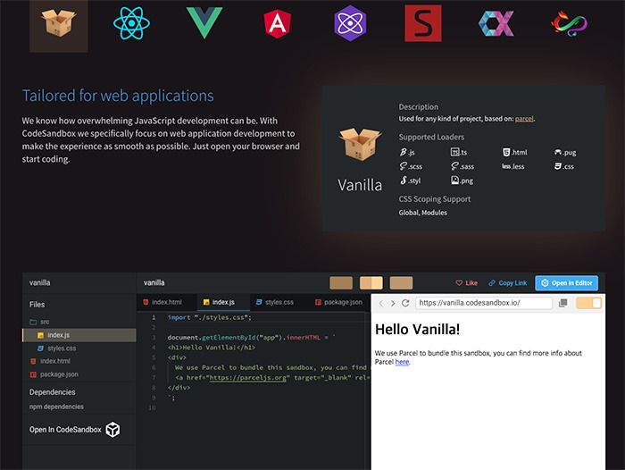
Task: Expand npm dependencies
Action: [56, 407]
